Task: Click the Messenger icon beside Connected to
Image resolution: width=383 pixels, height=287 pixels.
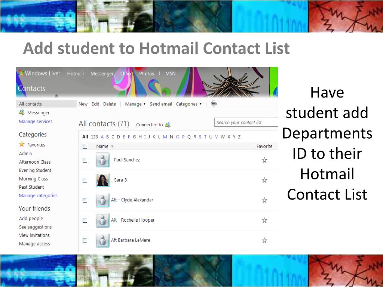Action: (x=168, y=125)
